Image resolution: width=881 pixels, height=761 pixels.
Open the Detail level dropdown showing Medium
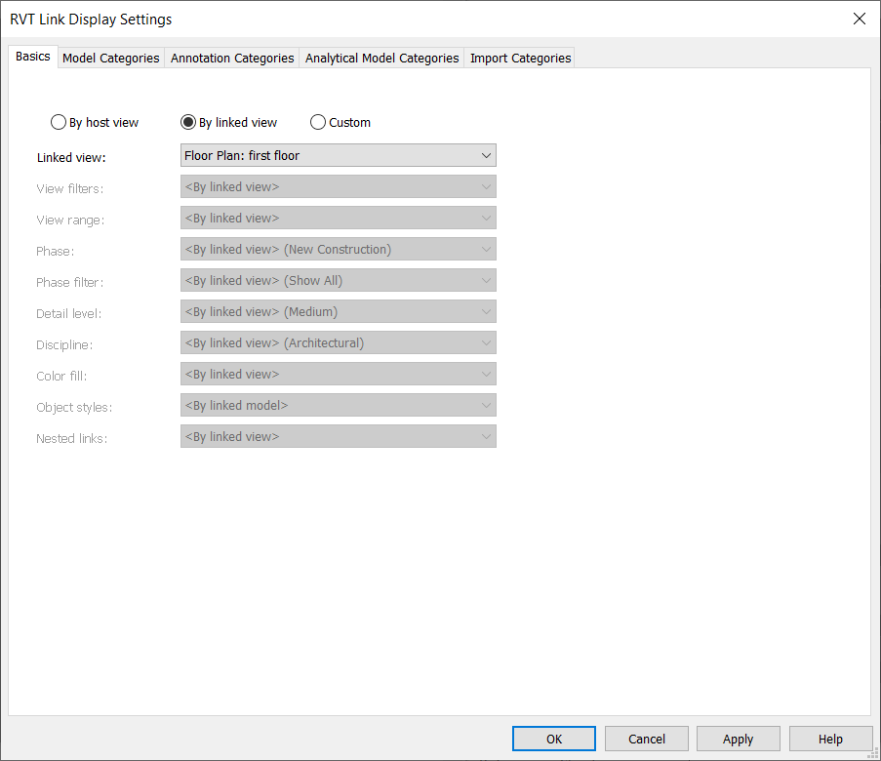point(339,311)
